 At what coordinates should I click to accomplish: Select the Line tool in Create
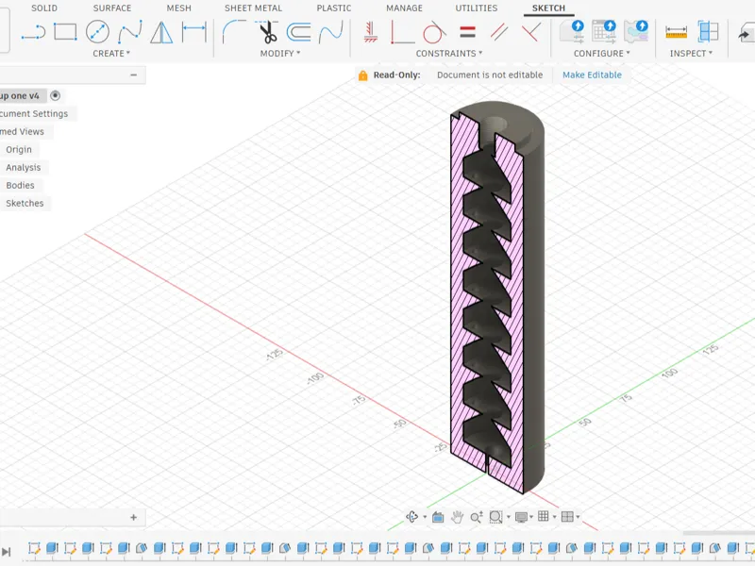pos(34,33)
